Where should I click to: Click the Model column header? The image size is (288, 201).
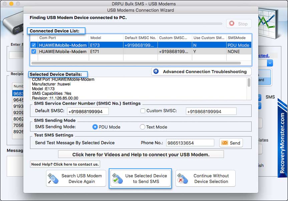[106, 38]
